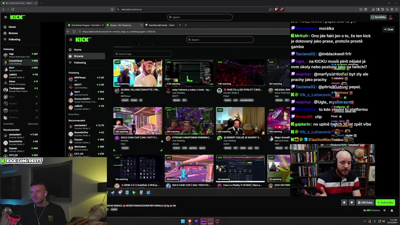Share the stream via share icon
Image resolution: width=400 pixels, height=225 pixels.
[384, 210]
